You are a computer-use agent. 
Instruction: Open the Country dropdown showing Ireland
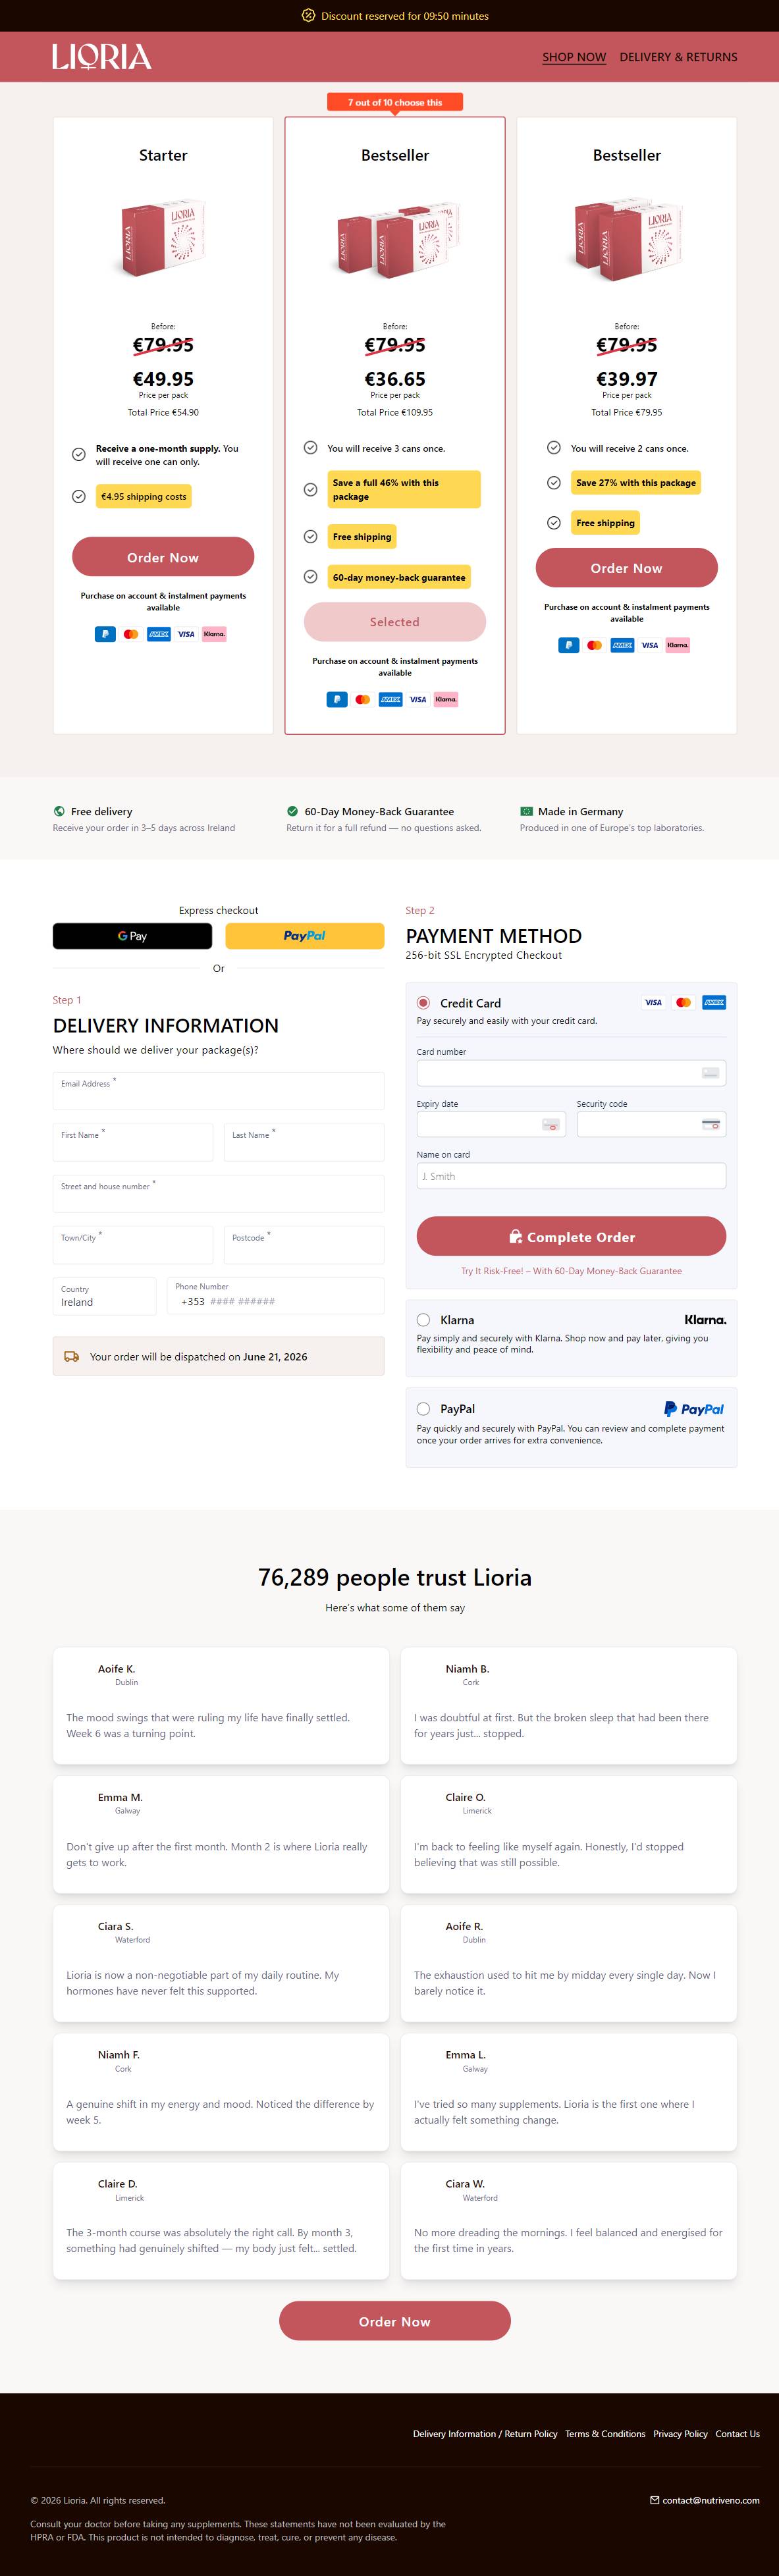[x=104, y=1296]
